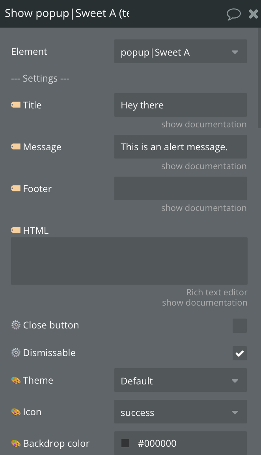
Task: Click the tag icon beside HTML
Action: coord(16,230)
